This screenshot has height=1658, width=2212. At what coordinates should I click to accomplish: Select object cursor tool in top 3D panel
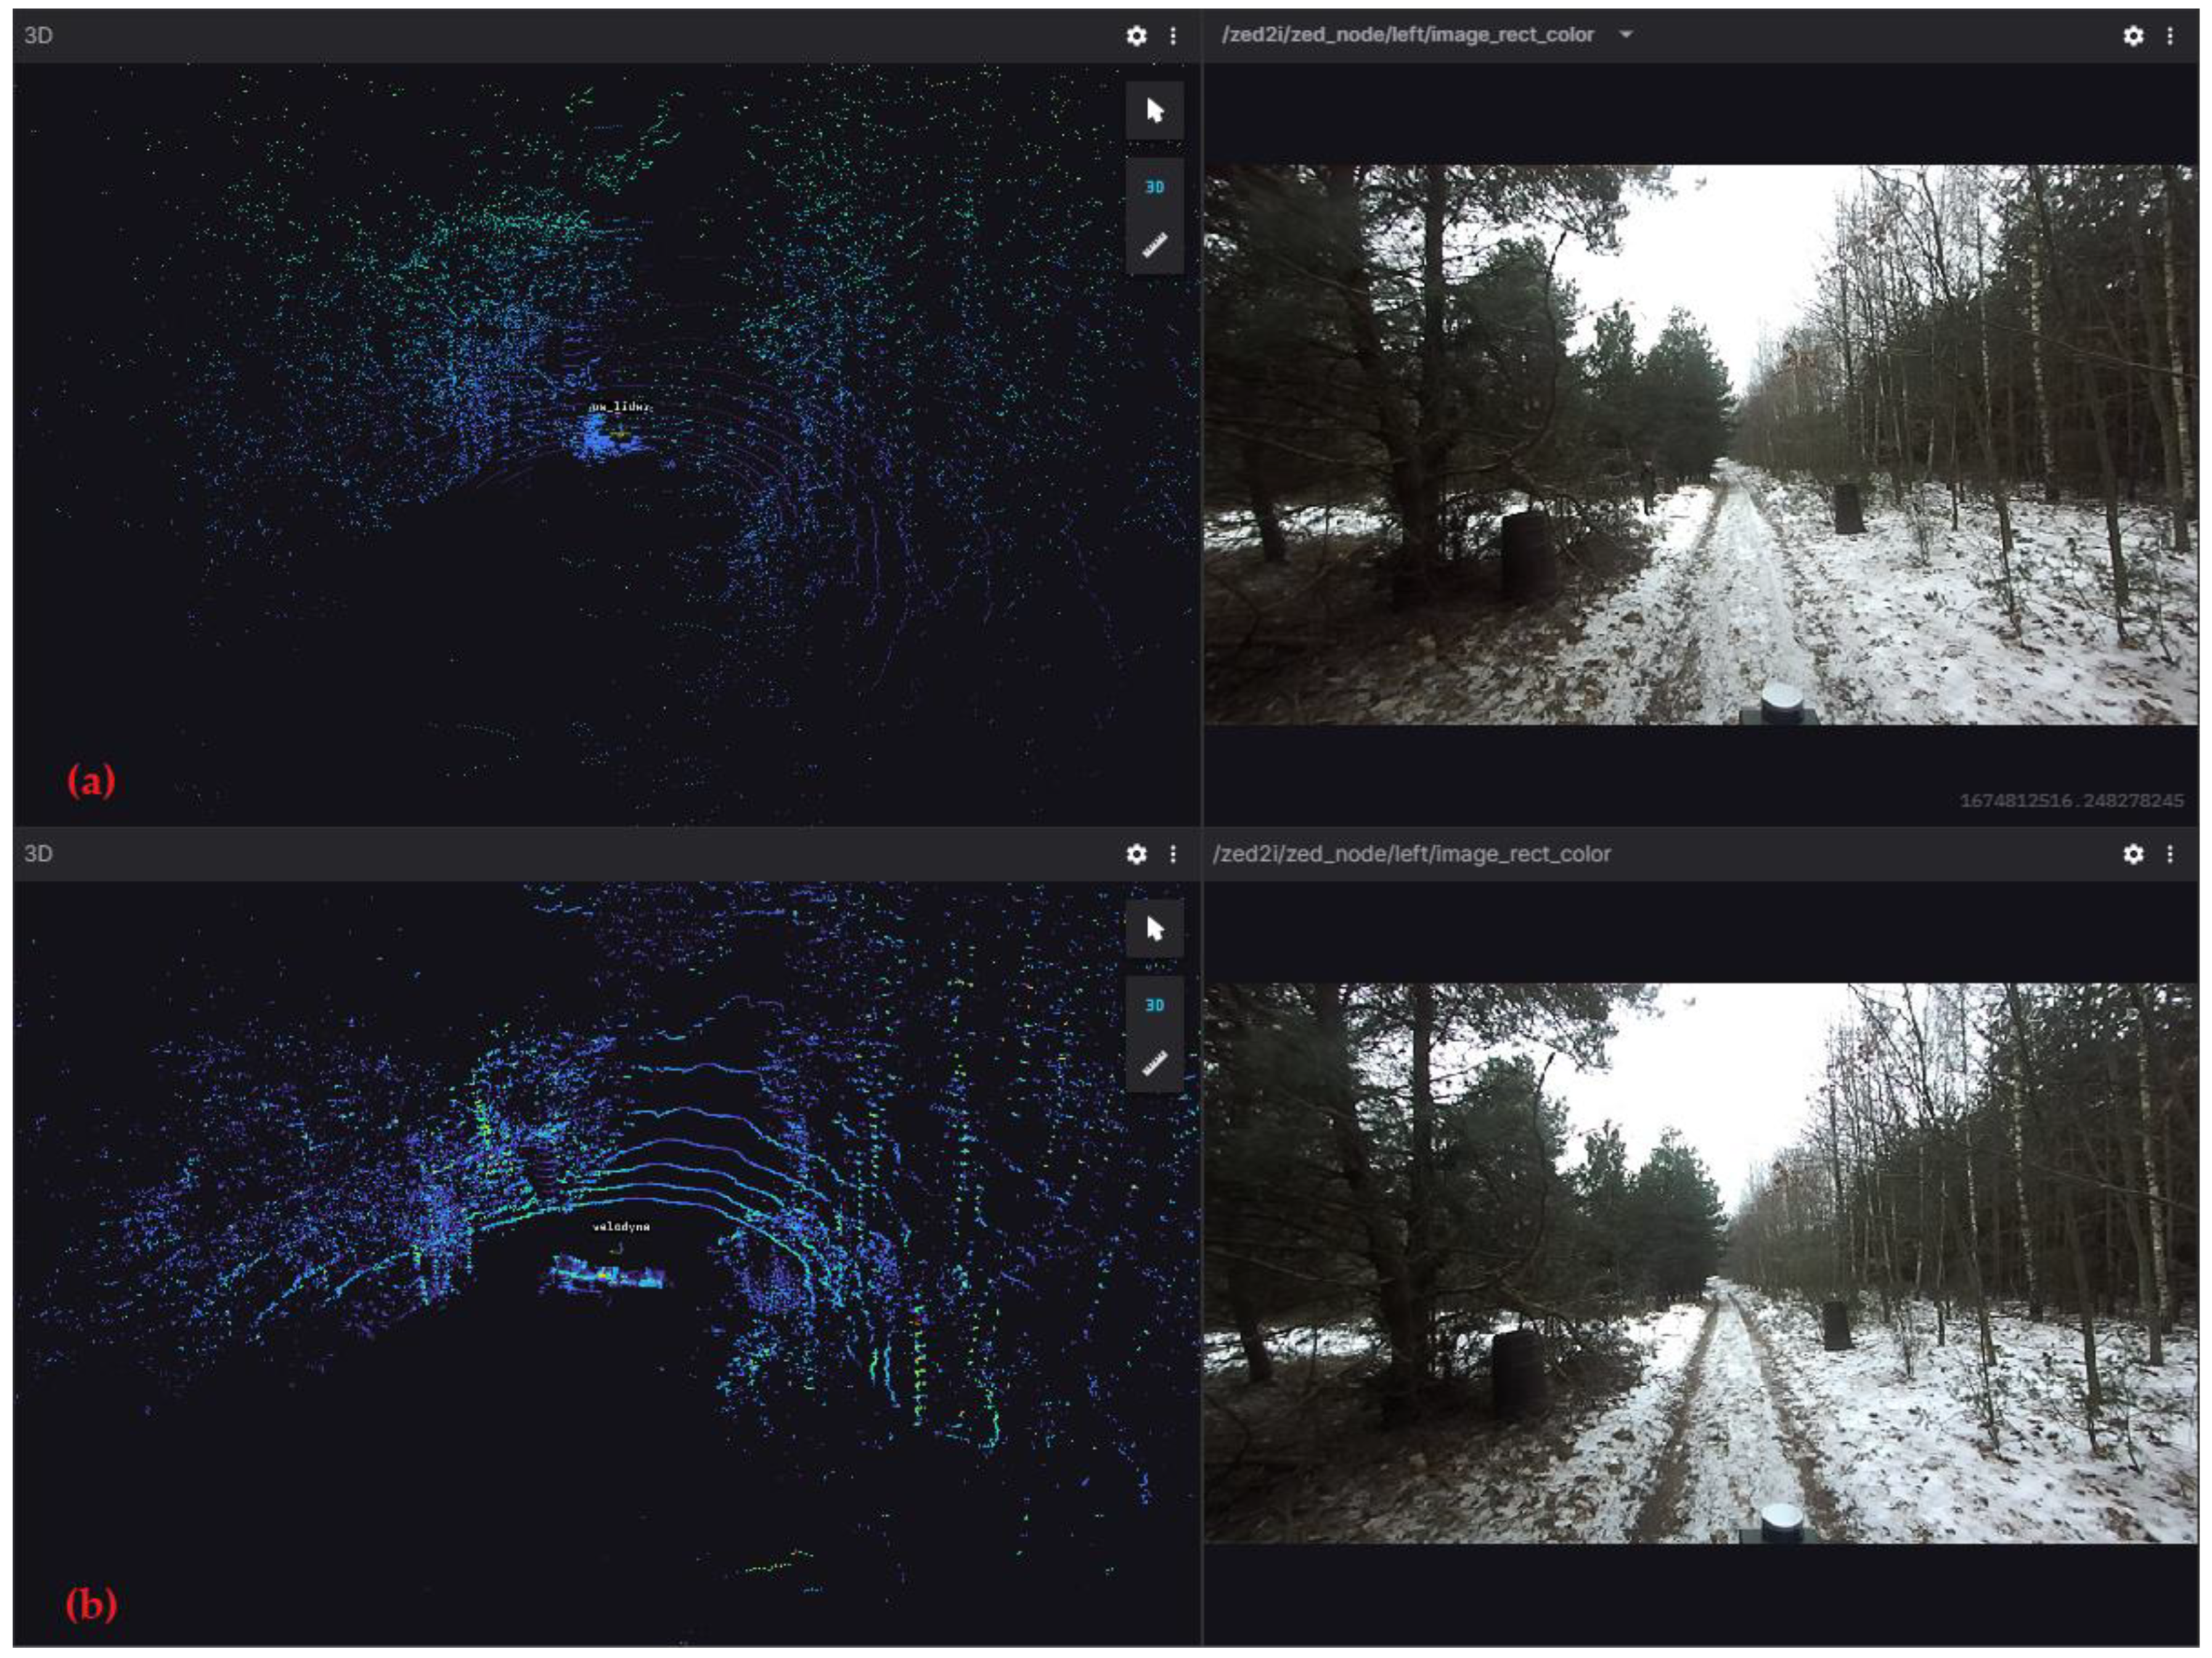[x=1155, y=110]
